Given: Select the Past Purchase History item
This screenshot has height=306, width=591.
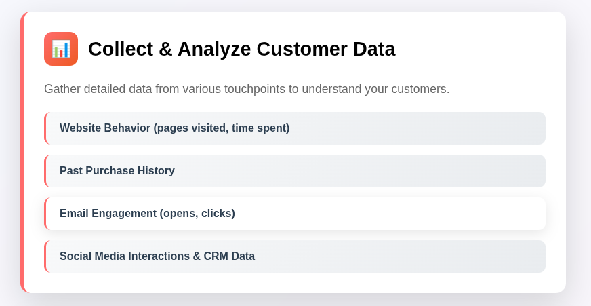Looking at the screenshot, I should coord(295,171).
